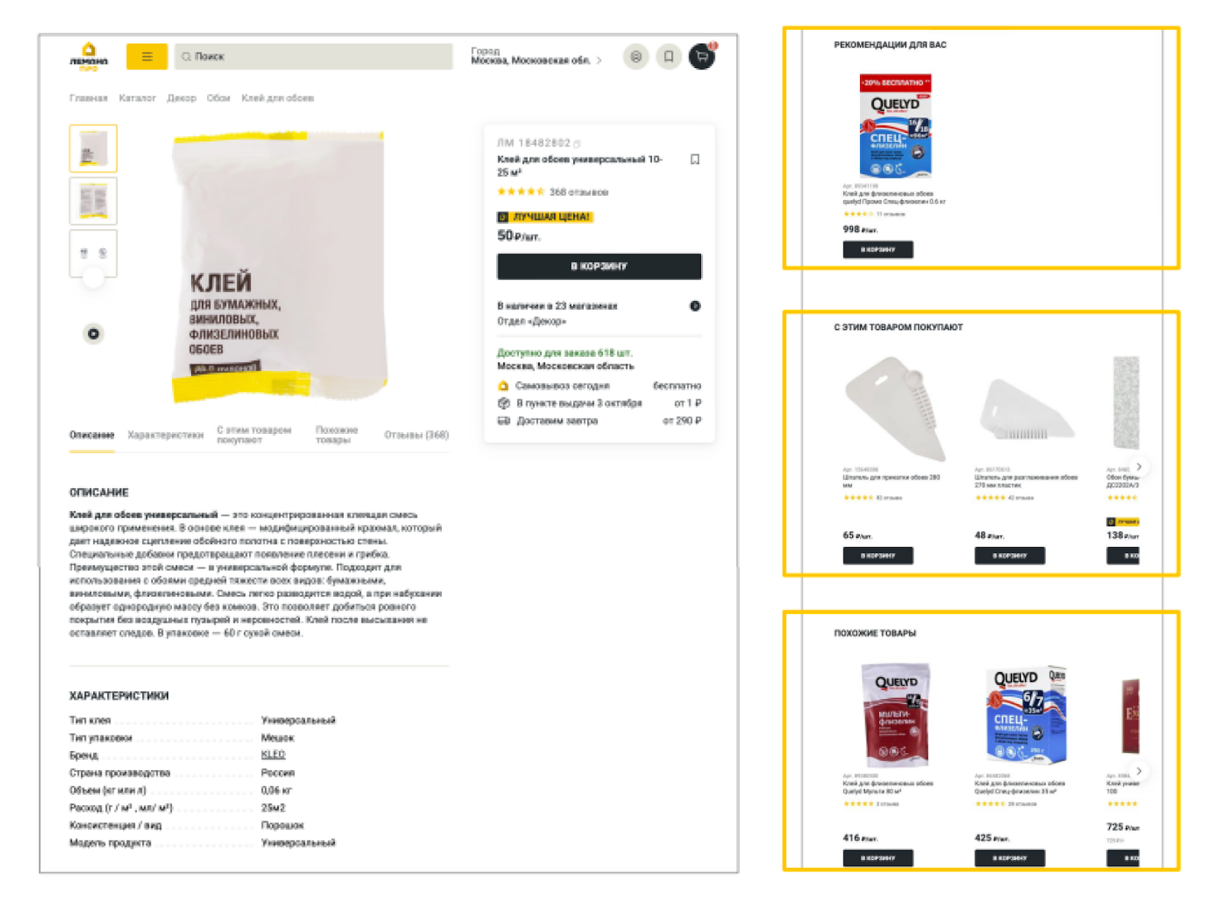Open store availability info icon

click(695, 306)
